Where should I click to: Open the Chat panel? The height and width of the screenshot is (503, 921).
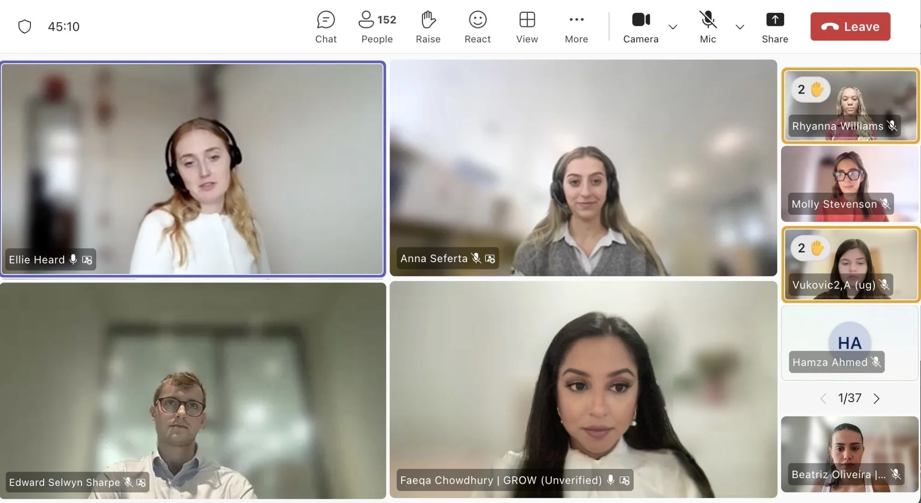click(x=326, y=27)
